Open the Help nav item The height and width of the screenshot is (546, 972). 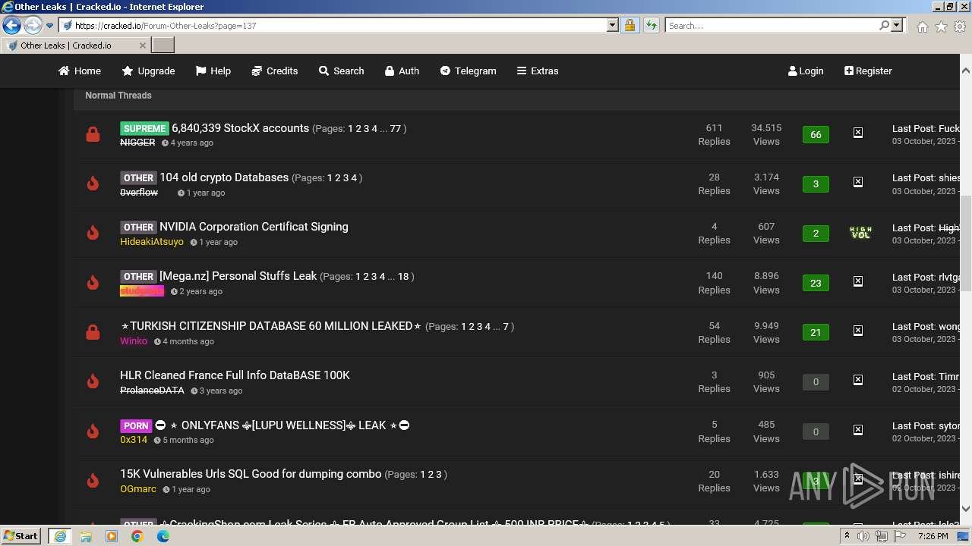pos(213,71)
